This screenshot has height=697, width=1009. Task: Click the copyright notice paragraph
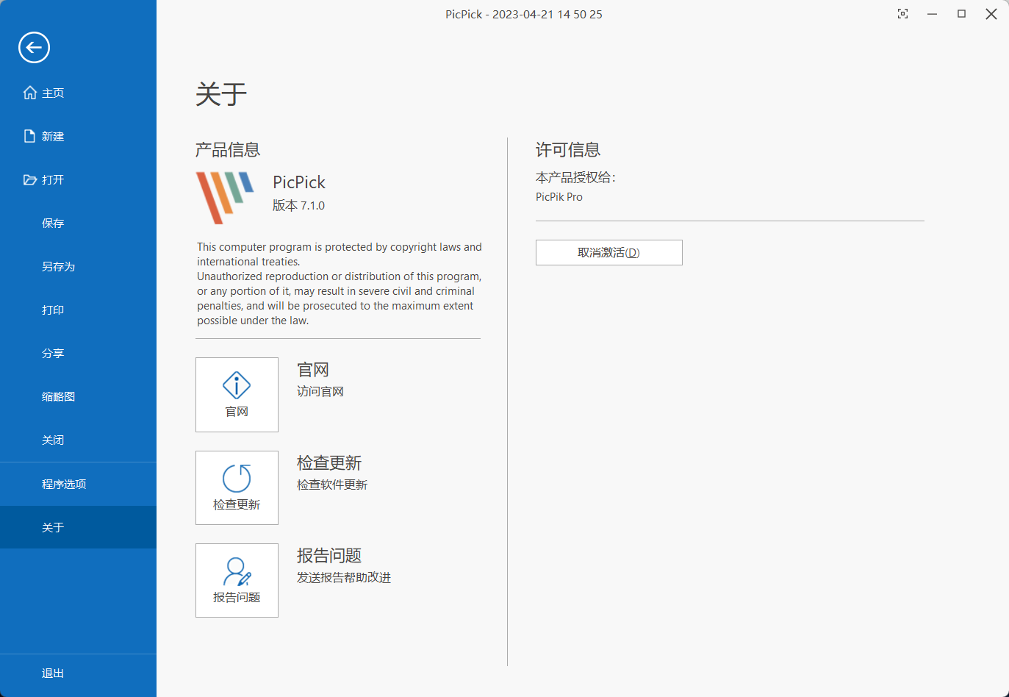[340, 284]
